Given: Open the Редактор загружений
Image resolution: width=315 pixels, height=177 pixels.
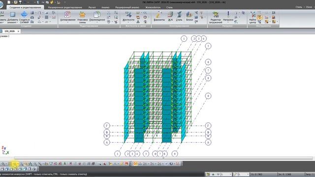Looking at the screenshot, I should pos(216,18).
